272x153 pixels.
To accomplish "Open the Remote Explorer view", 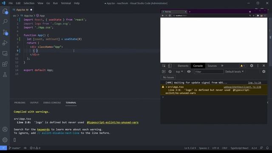I will (5, 54).
